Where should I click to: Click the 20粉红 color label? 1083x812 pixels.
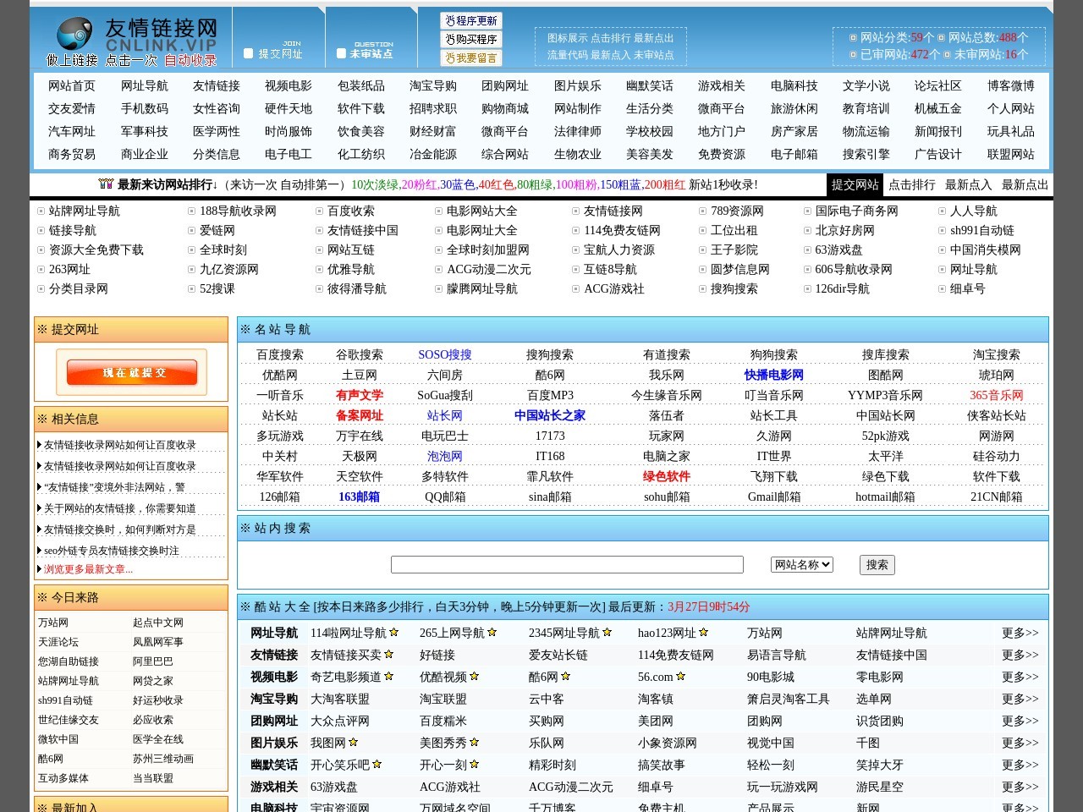419,183
